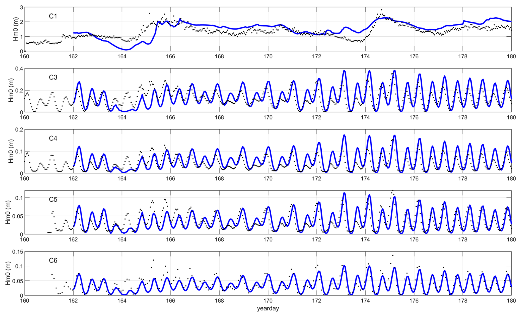Click the C6 panel label

point(53,260)
